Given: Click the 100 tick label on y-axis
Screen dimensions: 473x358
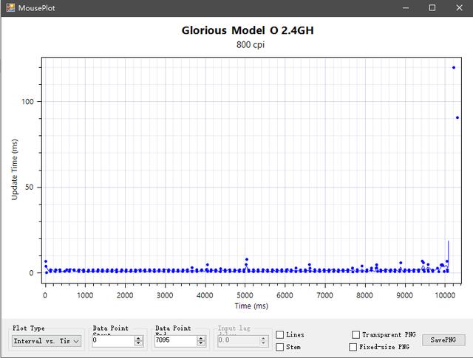Looking at the screenshot, I should coord(27,102).
